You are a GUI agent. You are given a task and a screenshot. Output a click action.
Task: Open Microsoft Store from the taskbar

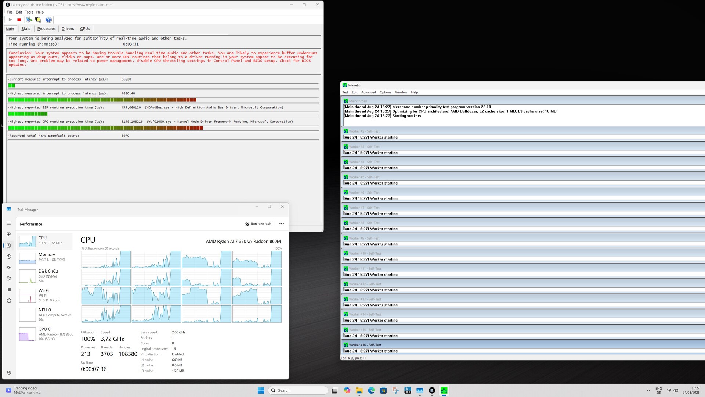(x=383, y=390)
